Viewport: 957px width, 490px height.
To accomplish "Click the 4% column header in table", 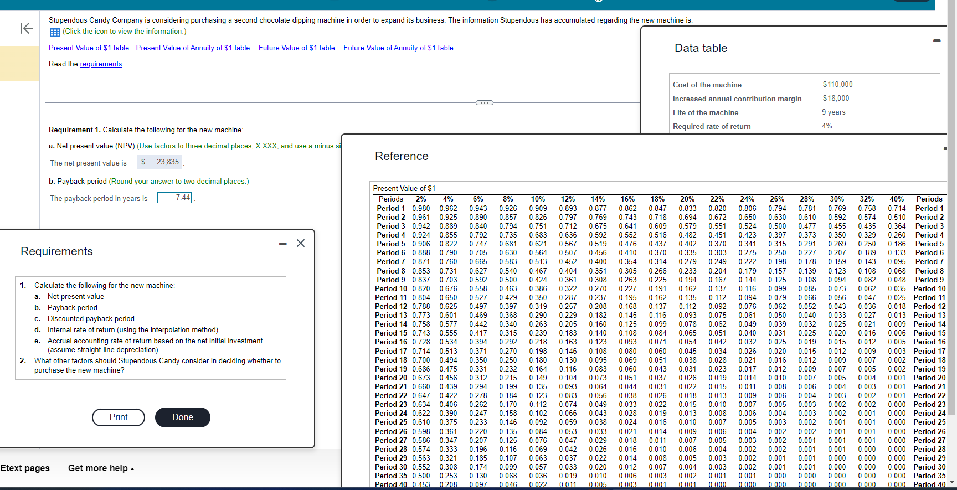I will [x=448, y=199].
